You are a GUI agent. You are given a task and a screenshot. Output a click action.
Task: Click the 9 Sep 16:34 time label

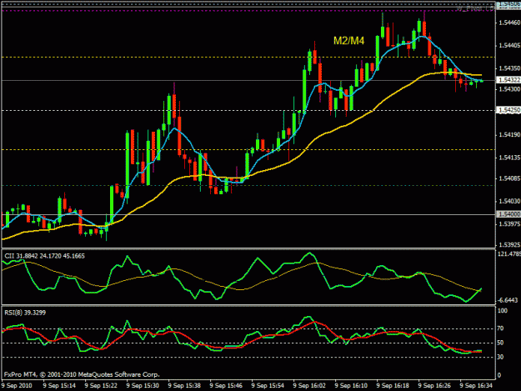click(x=476, y=385)
